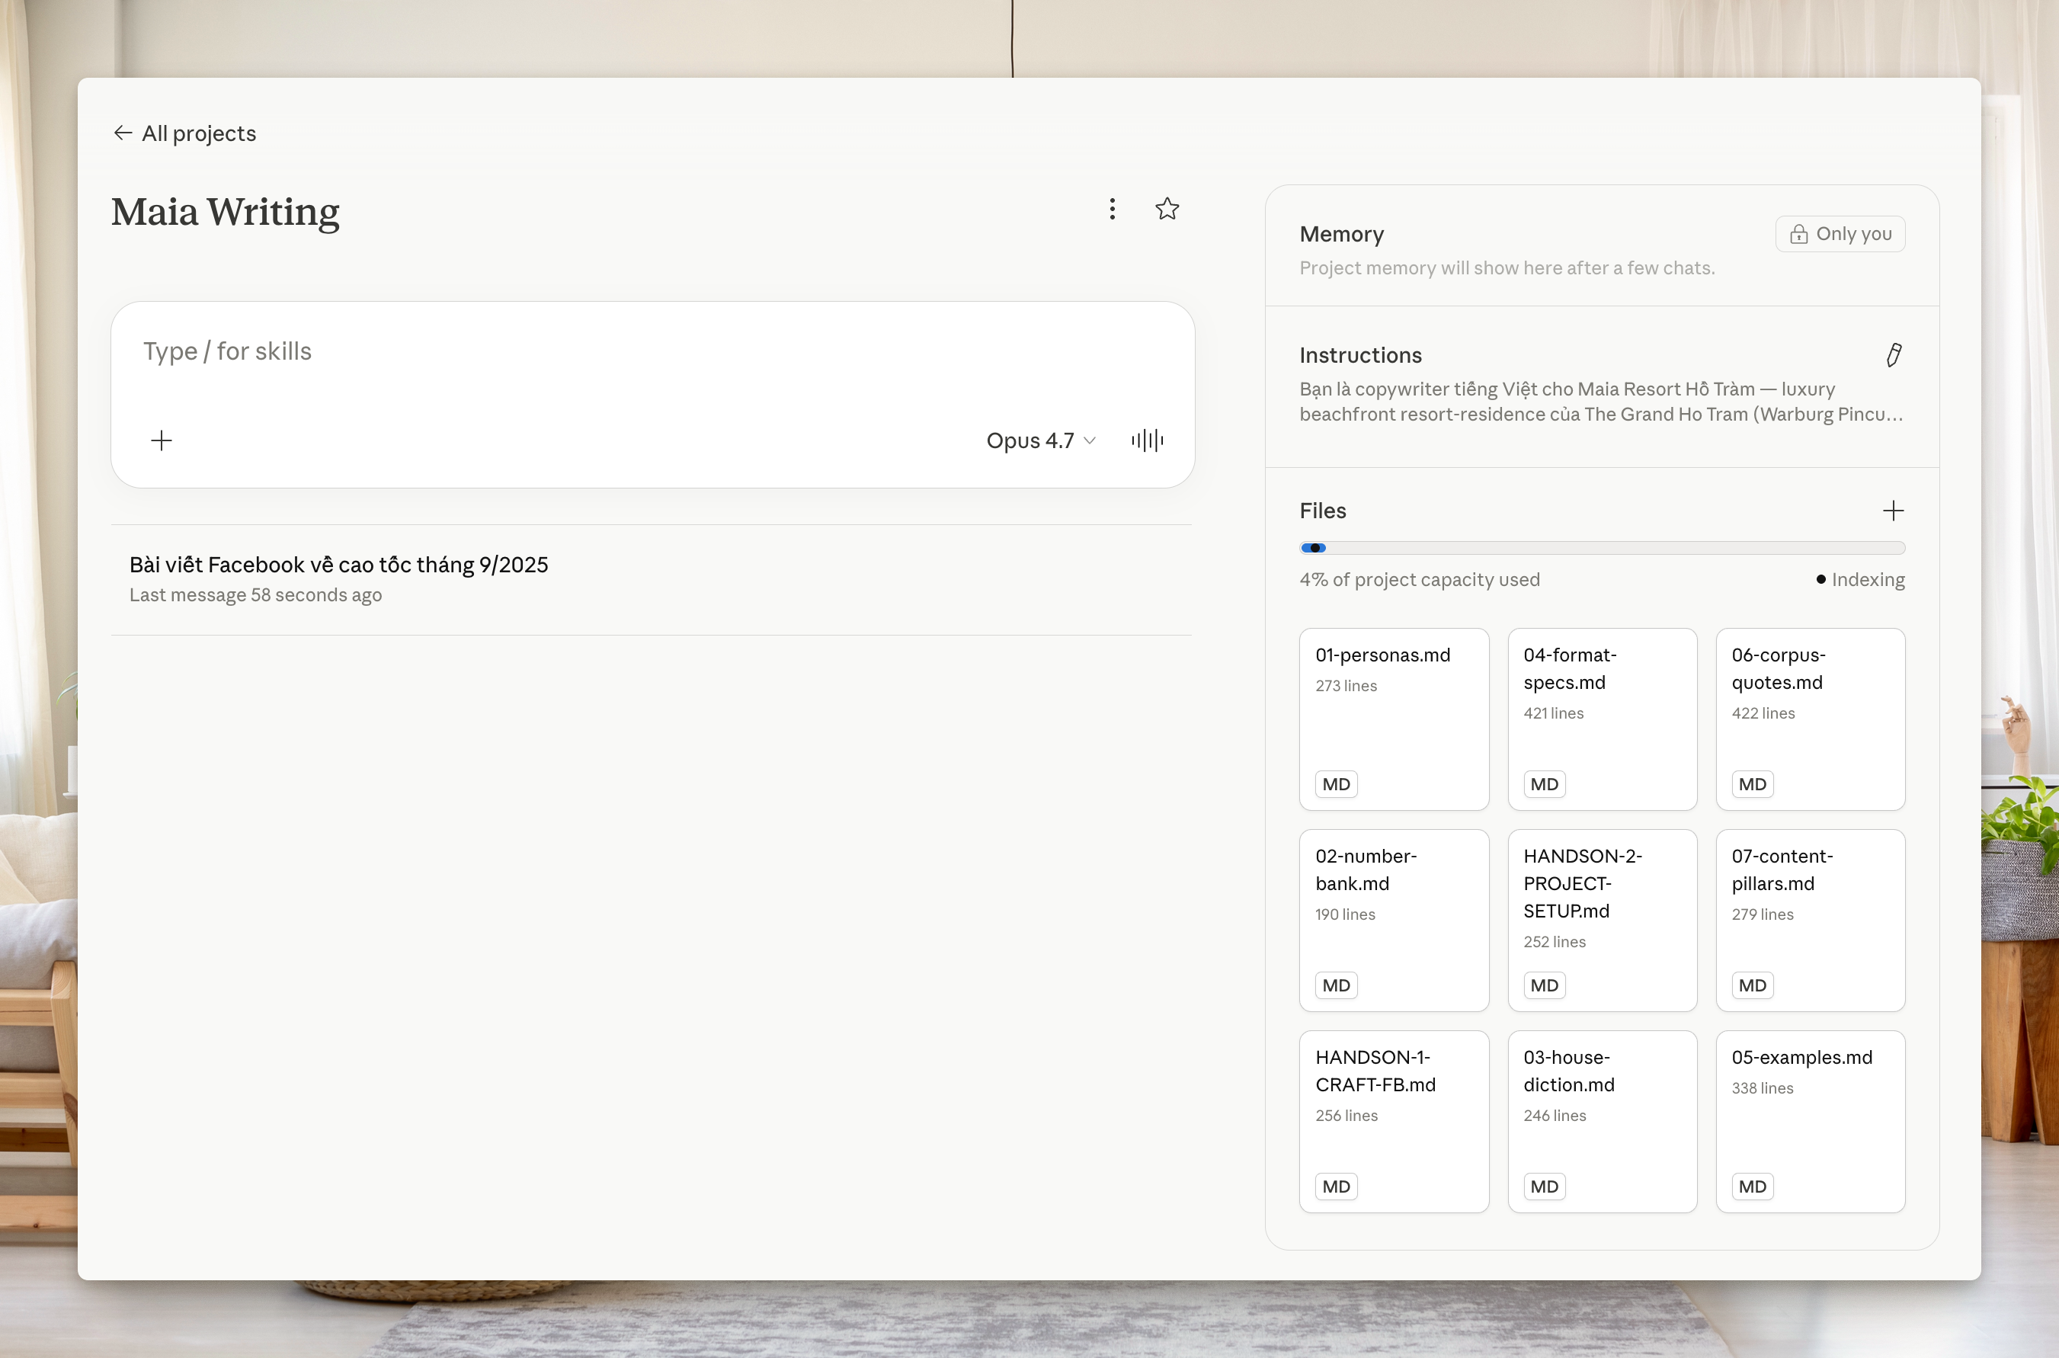
Task: Click the chevron beside Opus 4.7
Action: click(1090, 440)
